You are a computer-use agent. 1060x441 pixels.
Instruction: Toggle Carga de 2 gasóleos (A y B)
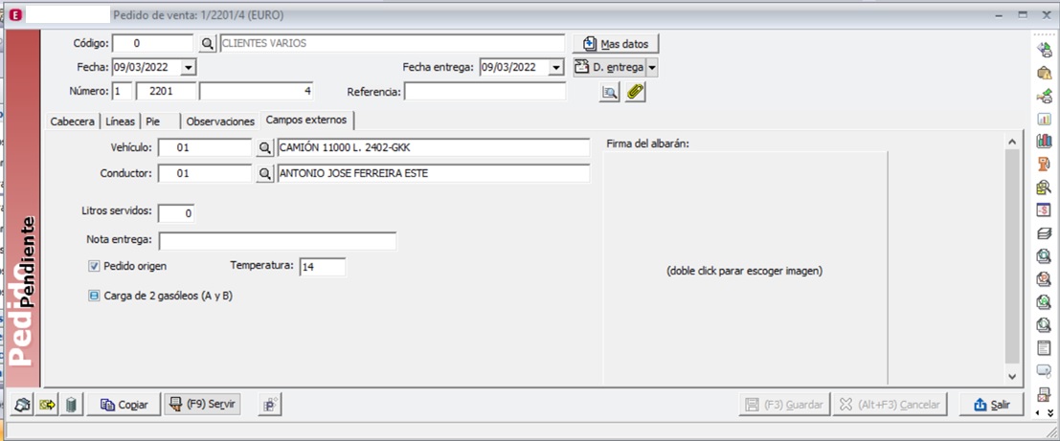(94, 297)
